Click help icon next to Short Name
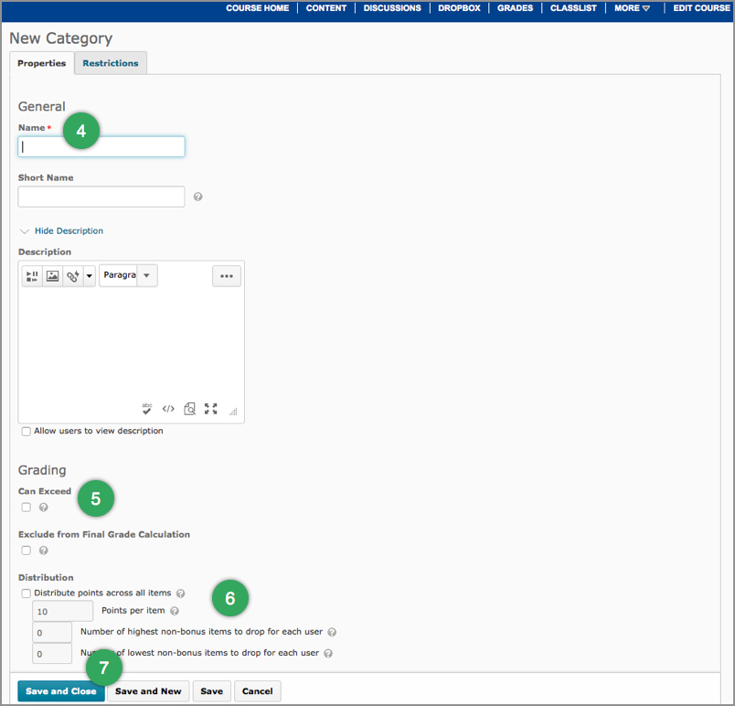Screen dimensions: 735x706 tap(198, 197)
